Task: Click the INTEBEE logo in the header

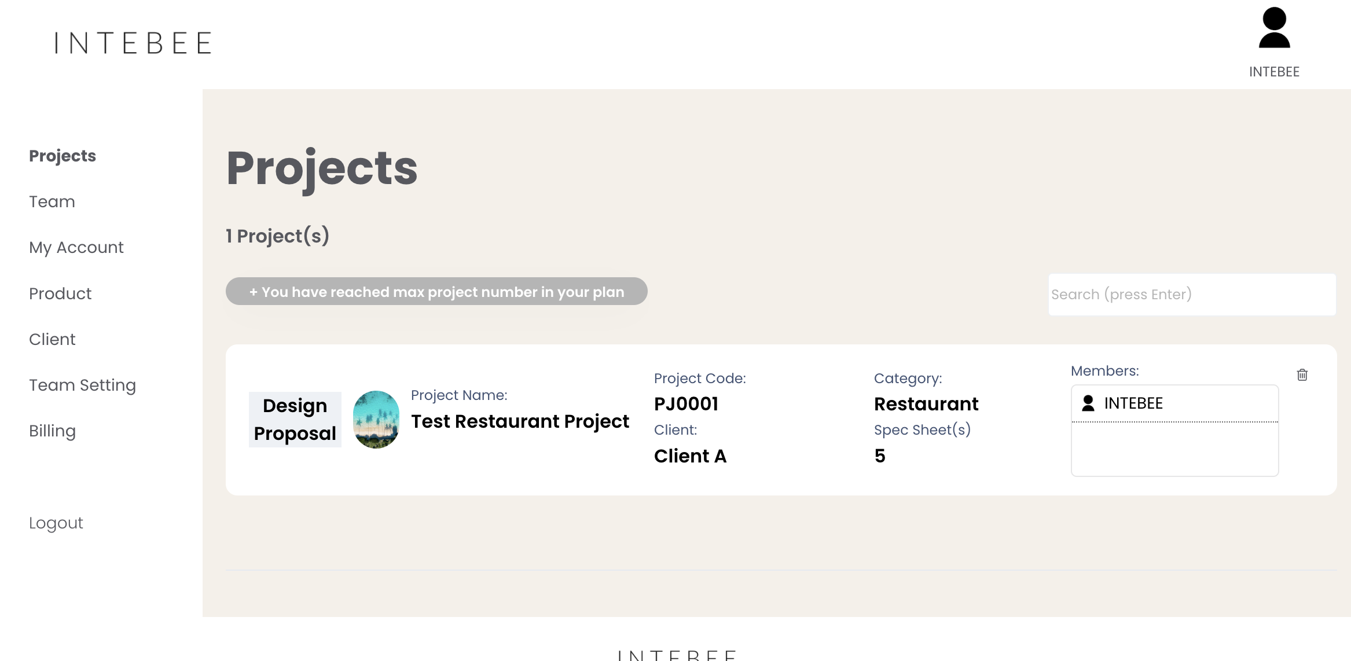Action: coord(133,43)
